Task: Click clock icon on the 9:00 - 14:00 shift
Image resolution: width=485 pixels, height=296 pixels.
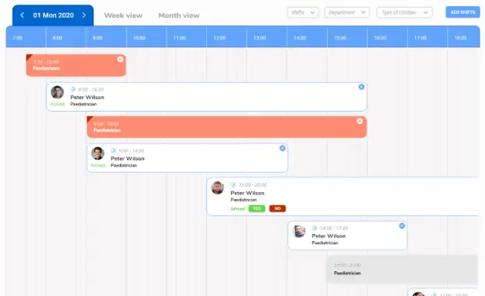Action: [113, 150]
